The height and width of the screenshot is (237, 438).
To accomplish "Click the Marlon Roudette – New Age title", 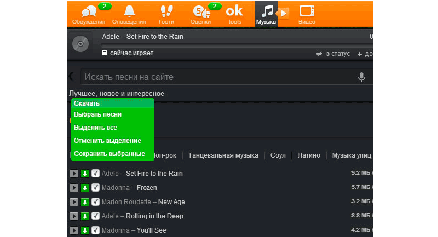I will (143, 202).
